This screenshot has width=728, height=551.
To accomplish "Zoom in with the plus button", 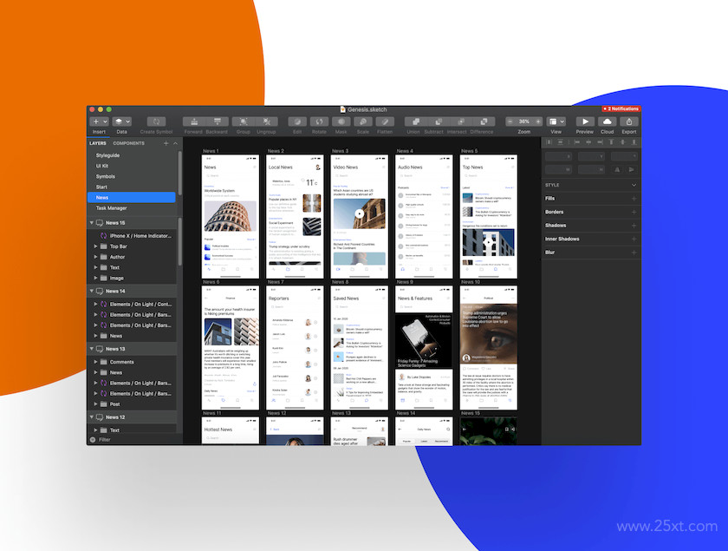I will click(538, 121).
